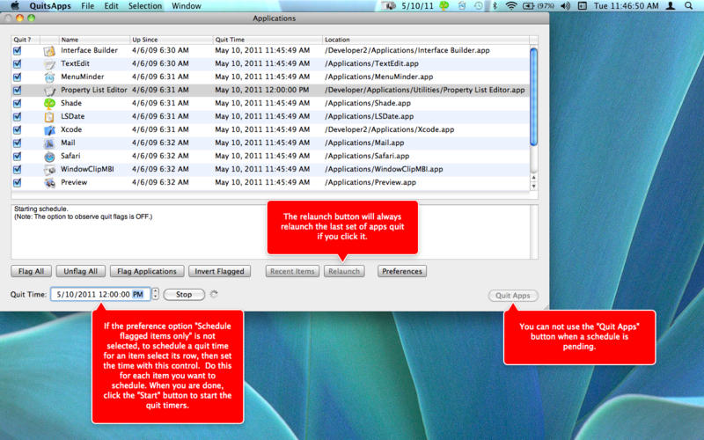Screen dimensions: 704x440
Task: Click Xcode row quit time cell
Action: pyautogui.click(x=262, y=129)
